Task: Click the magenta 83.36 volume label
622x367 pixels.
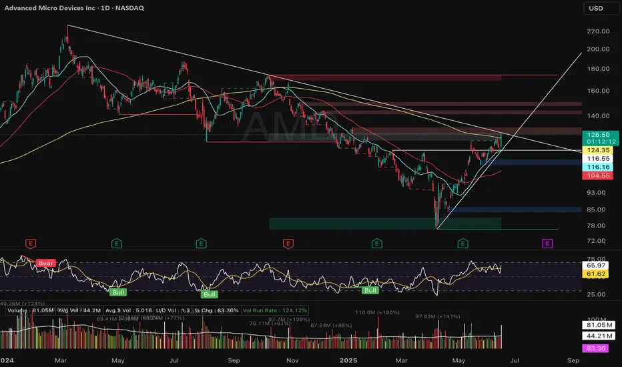Action: click(x=595, y=348)
